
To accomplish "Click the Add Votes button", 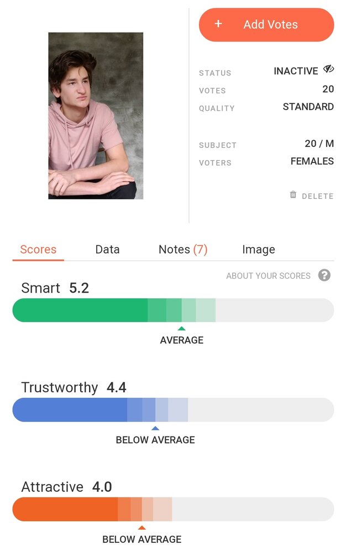I will tap(266, 24).
